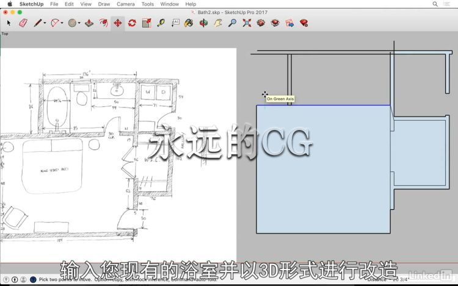Activate the Scale tool
The width and height of the screenshot is (458, 286).
(147, 23)
